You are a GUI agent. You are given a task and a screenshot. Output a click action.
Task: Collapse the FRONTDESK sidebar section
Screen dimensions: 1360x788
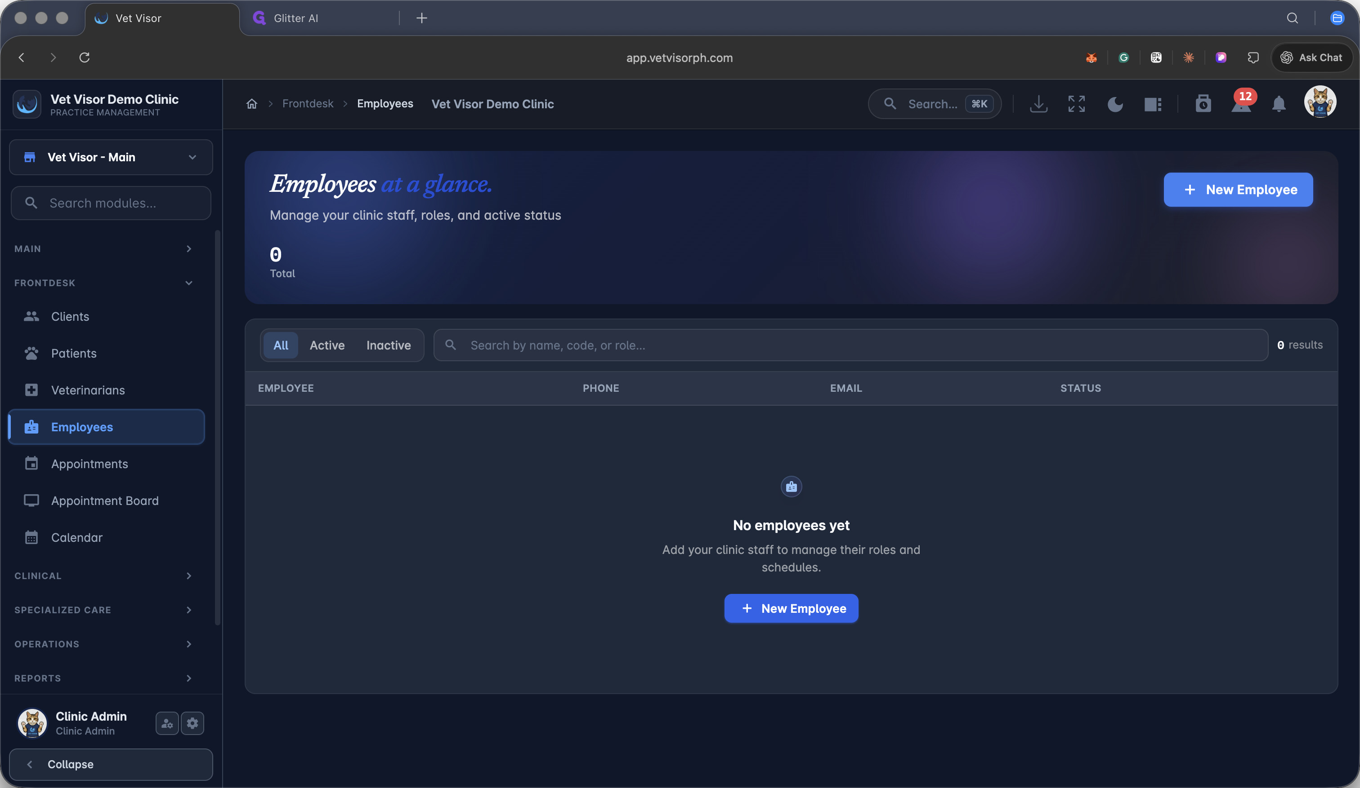tap(103, 283)
